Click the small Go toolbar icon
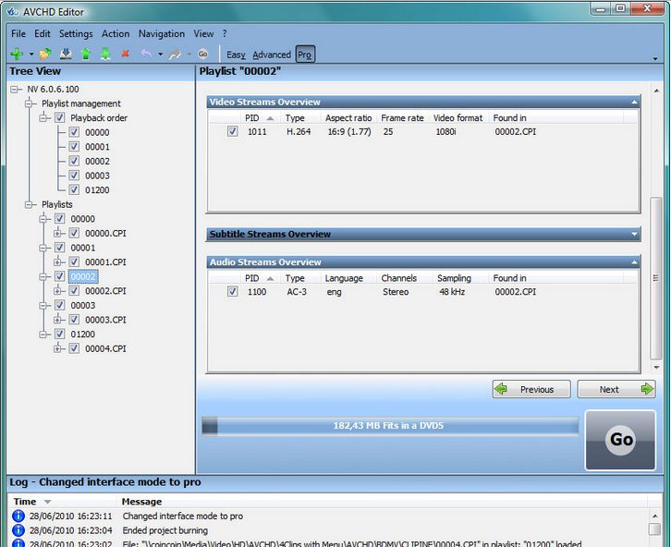Screen dimensions: 671x547 coord(202,55)
